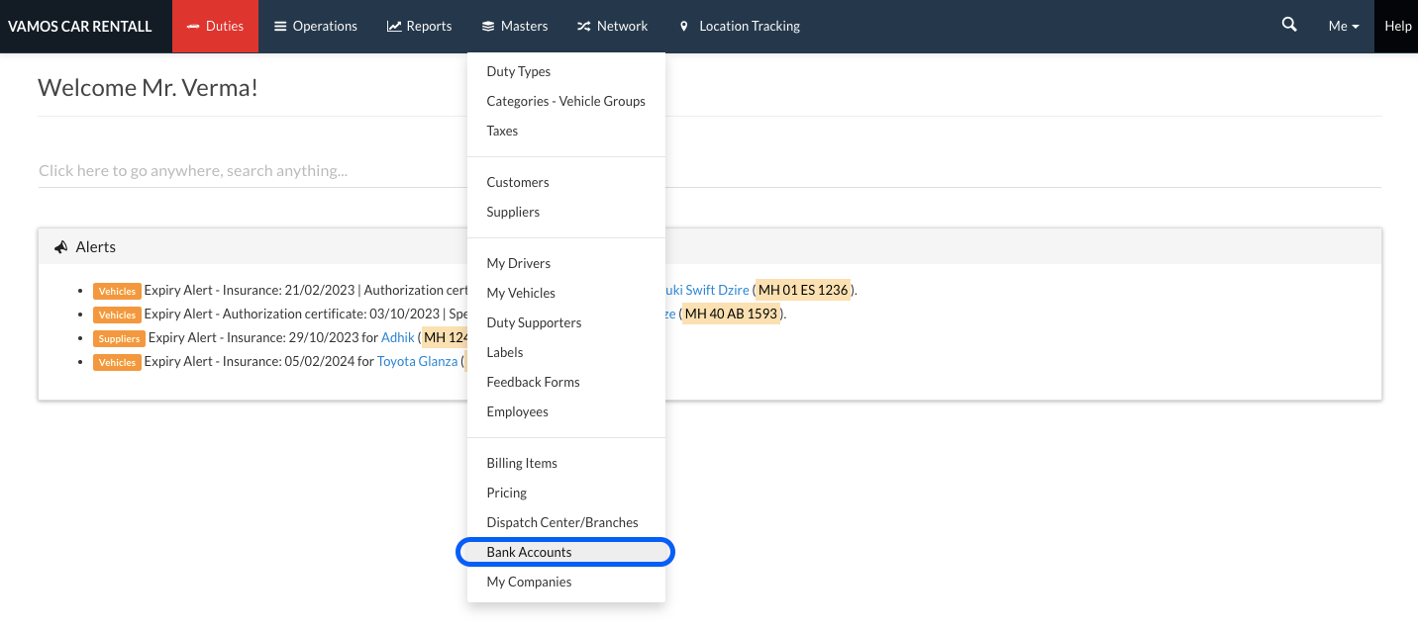Select Customers in Masters menu

point(517,182)
